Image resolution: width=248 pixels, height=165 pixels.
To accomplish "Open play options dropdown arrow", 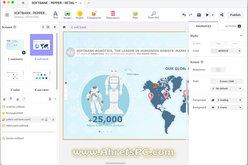I will click(x=213, y=15).
